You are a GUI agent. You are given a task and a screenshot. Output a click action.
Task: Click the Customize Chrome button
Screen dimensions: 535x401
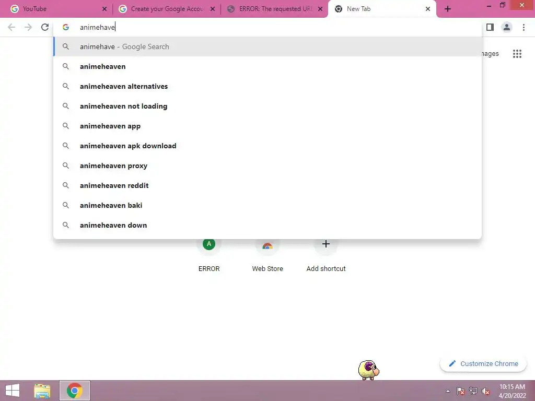pos(483,364)
